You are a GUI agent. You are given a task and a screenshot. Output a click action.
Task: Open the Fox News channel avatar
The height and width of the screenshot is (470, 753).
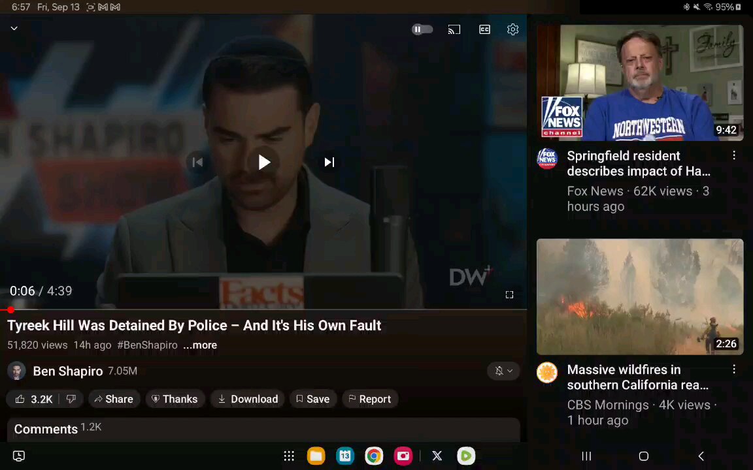pyautogui.click(x=547, y=159)
